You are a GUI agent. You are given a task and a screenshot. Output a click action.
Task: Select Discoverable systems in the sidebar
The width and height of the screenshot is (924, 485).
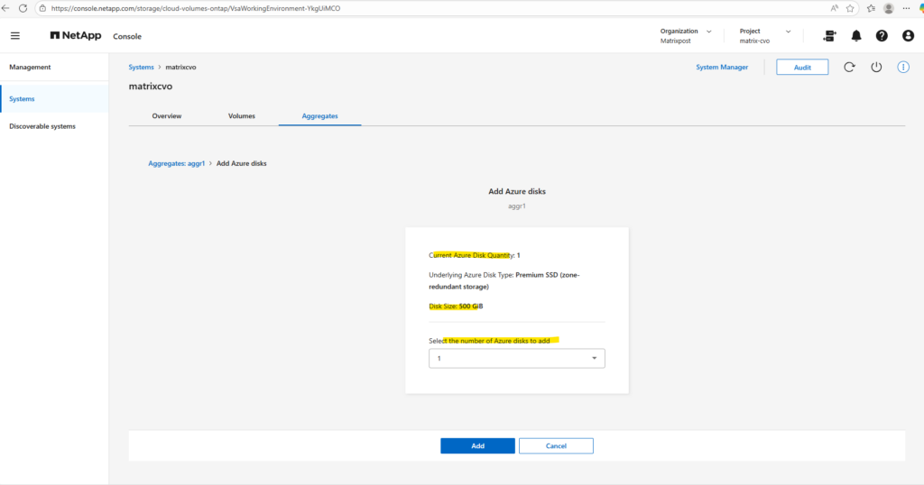[x=42, y=126]
